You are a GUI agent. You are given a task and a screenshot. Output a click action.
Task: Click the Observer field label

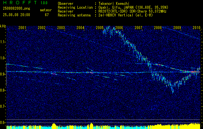tap(66, 4)
